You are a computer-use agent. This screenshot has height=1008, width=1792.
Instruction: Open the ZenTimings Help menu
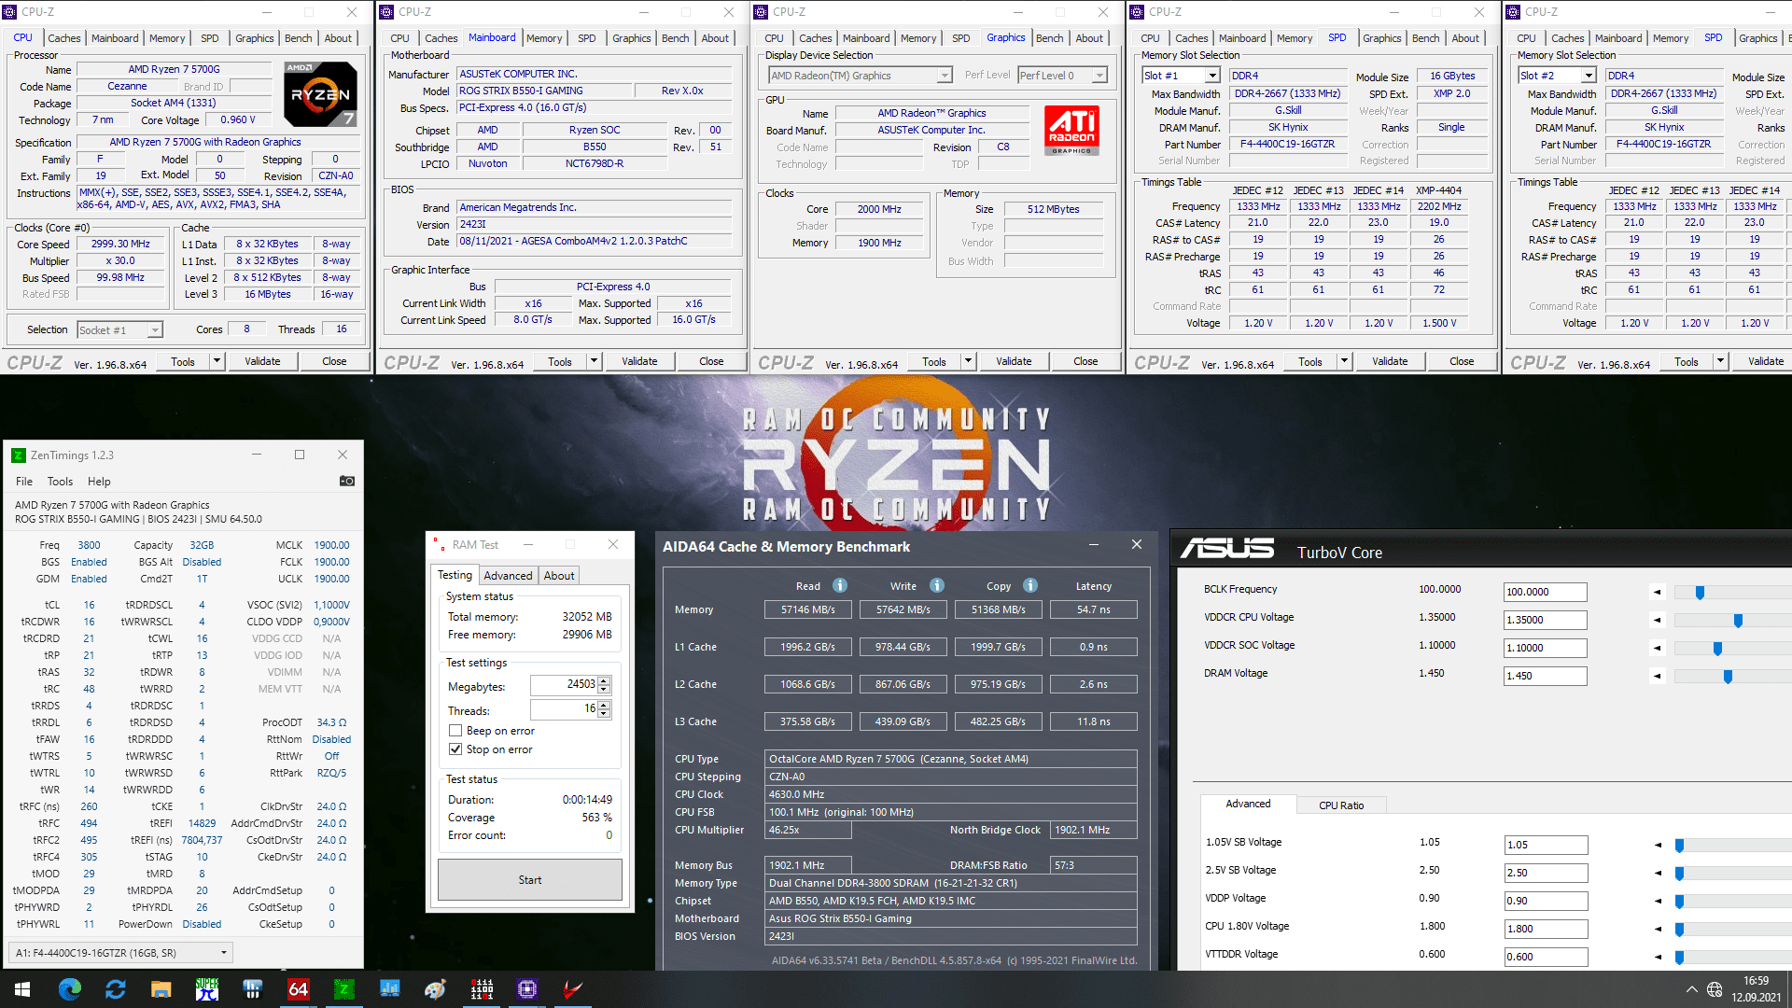[99, 482]
